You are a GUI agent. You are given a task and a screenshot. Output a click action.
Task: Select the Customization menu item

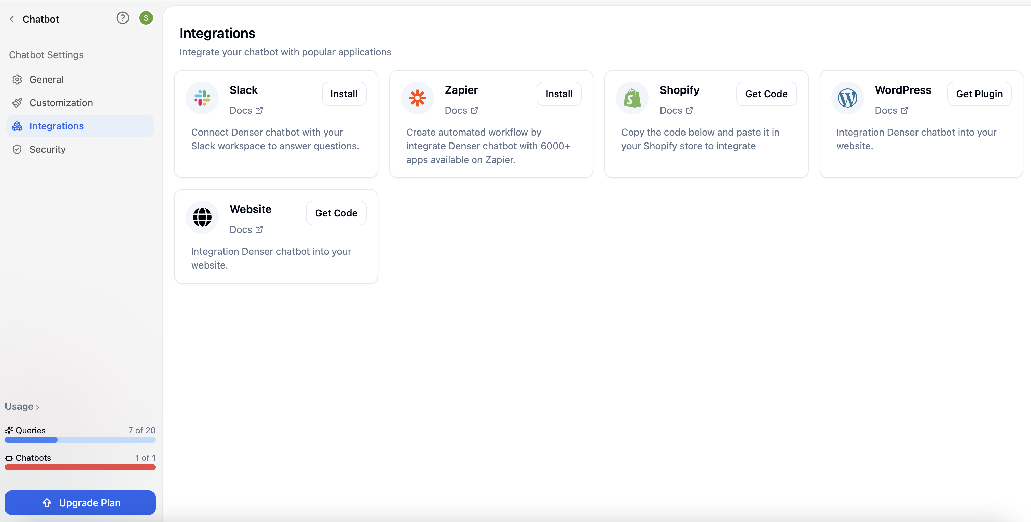coord(61,102)
